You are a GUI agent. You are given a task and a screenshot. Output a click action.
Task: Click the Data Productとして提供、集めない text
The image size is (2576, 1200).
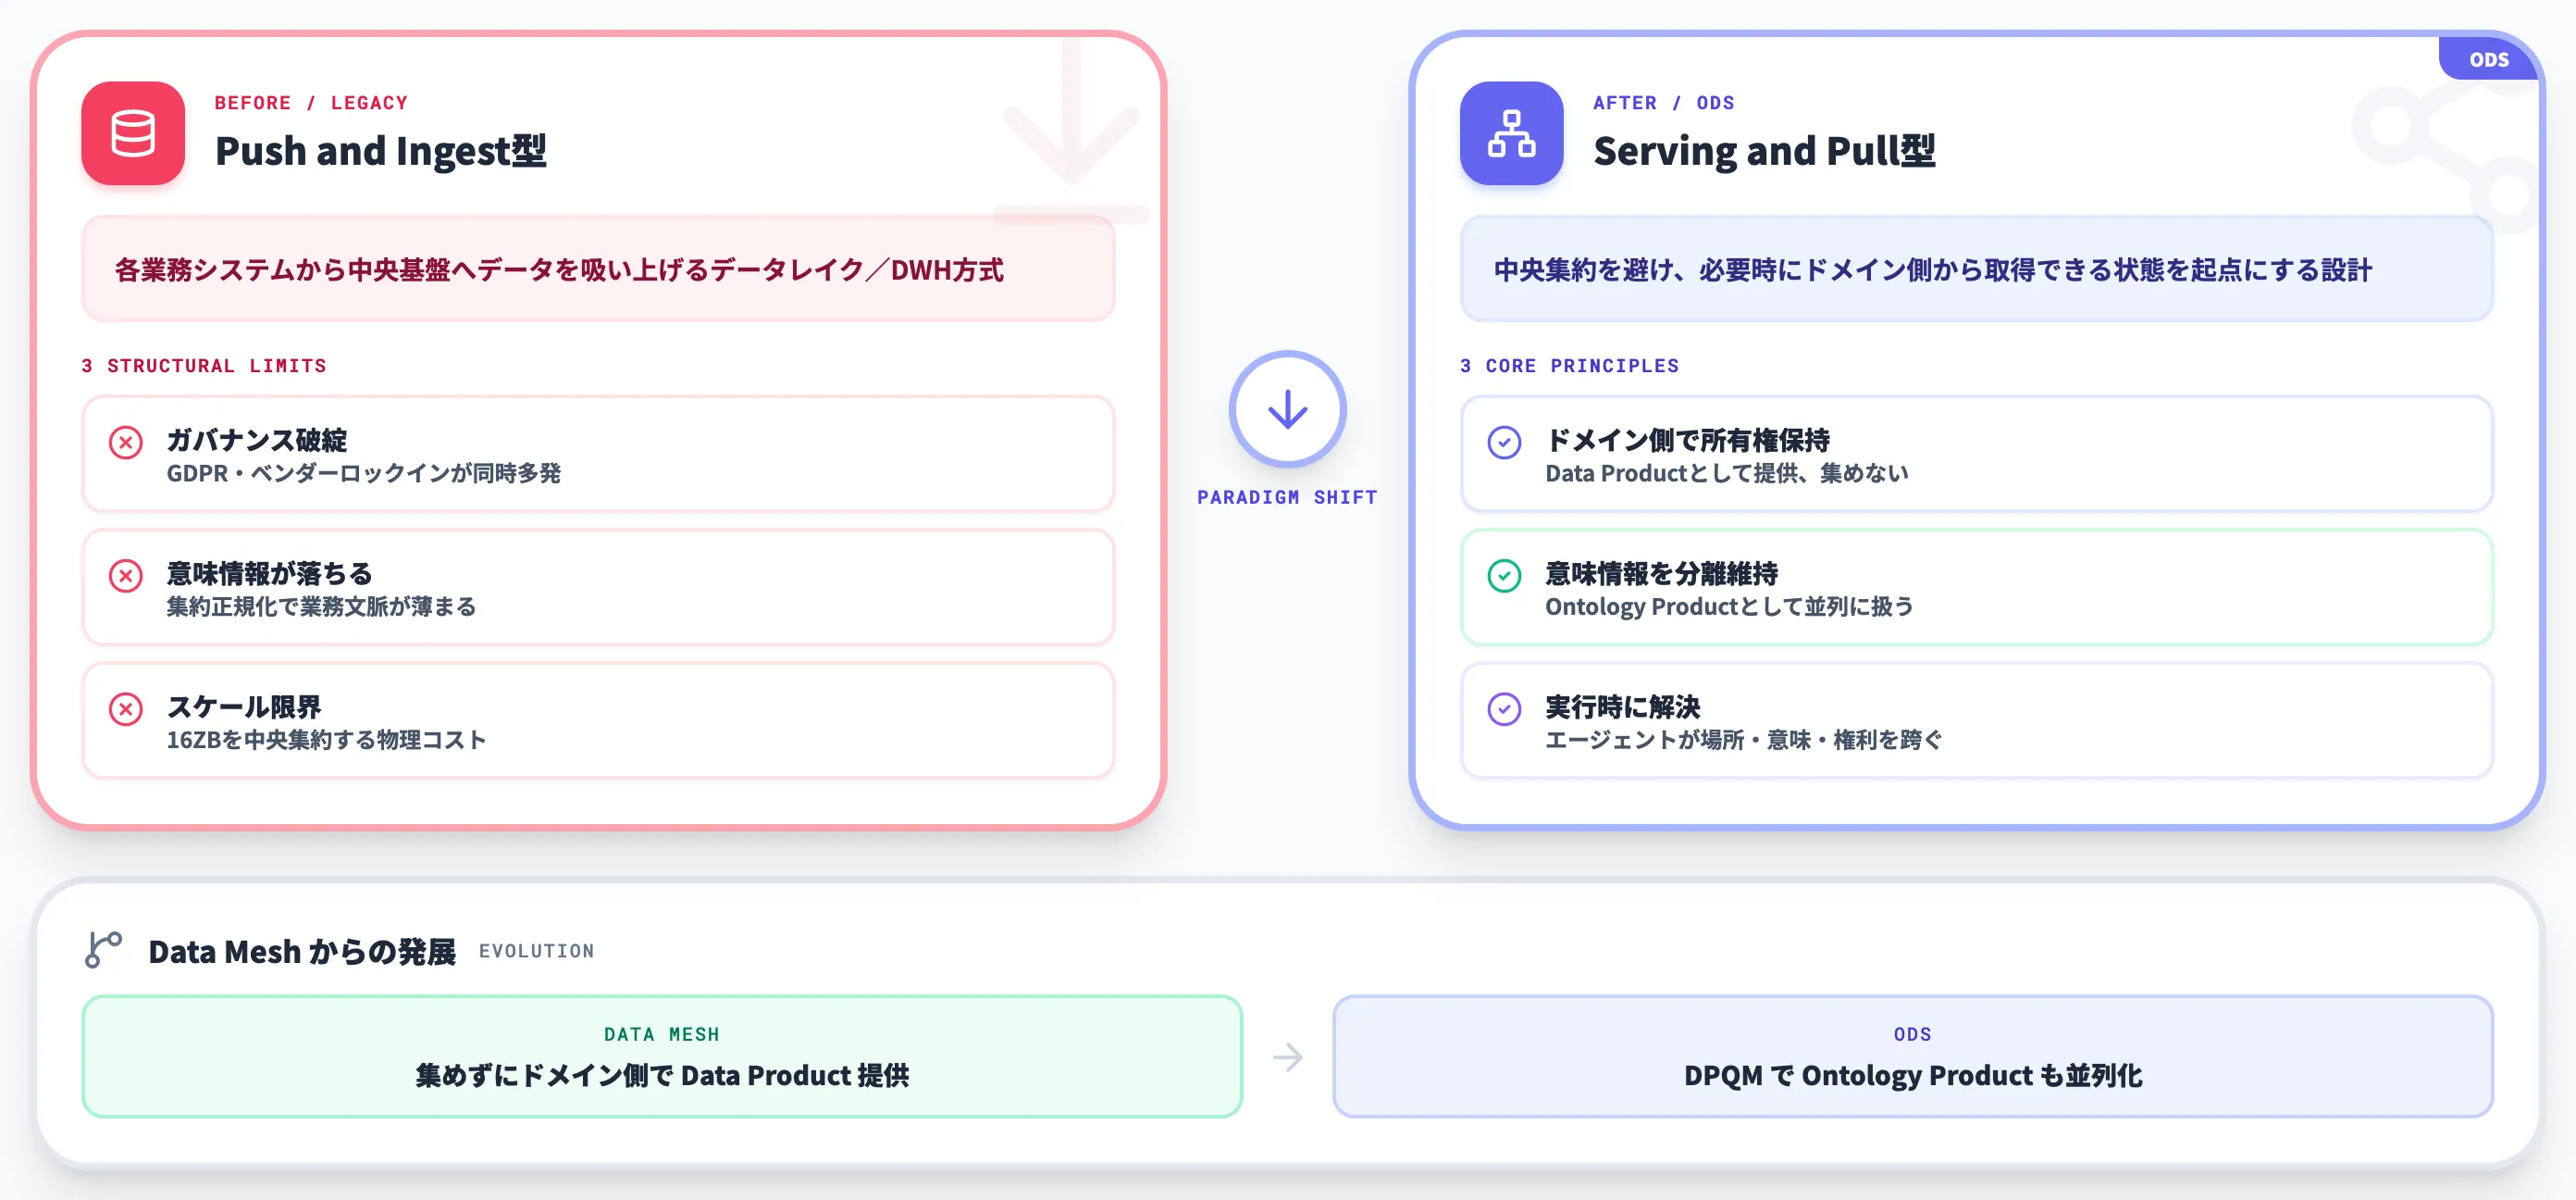(1727, 473)
